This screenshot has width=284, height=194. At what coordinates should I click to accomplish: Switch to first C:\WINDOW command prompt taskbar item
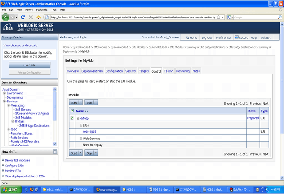point(80,190)
